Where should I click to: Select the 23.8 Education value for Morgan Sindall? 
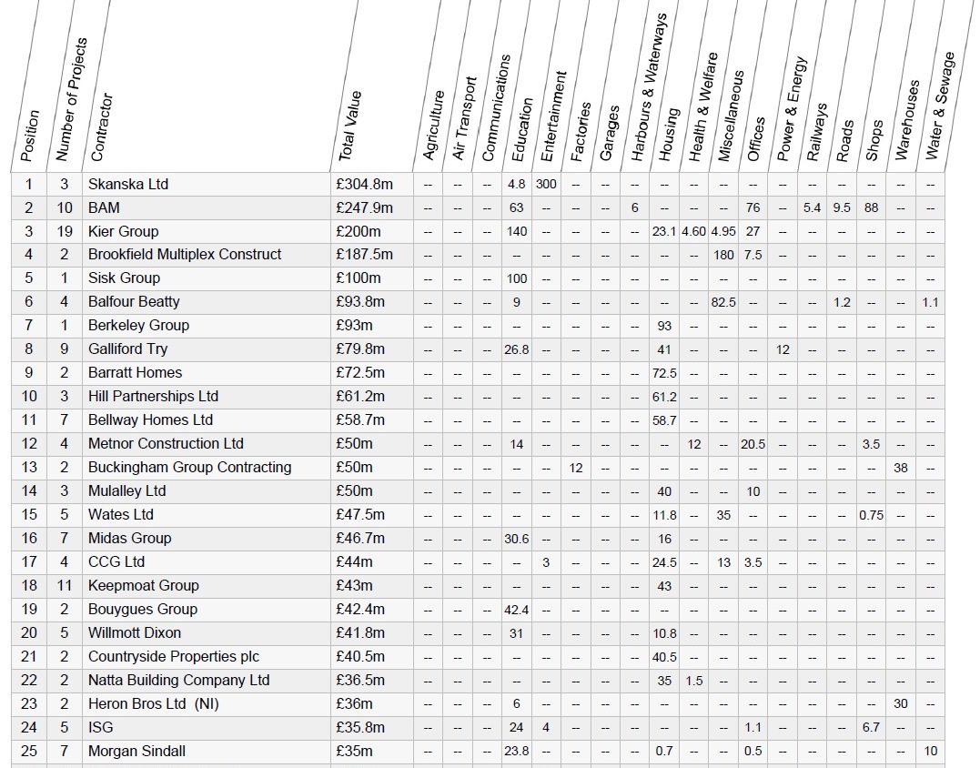[x=516, y=752]
